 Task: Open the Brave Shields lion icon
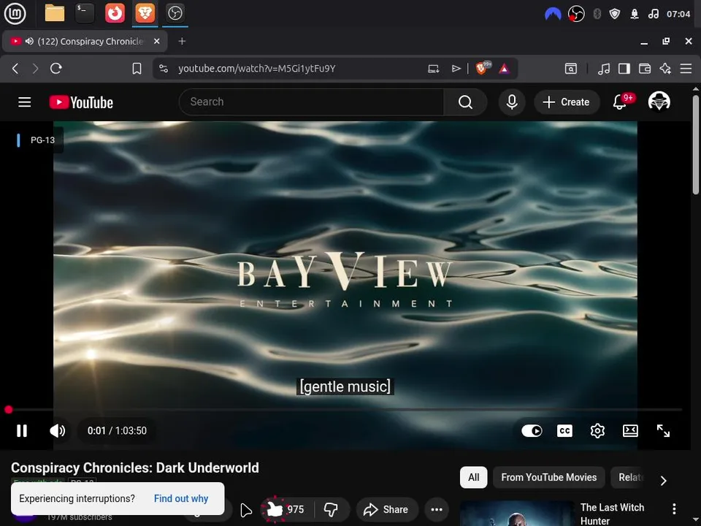click(483, 68)
